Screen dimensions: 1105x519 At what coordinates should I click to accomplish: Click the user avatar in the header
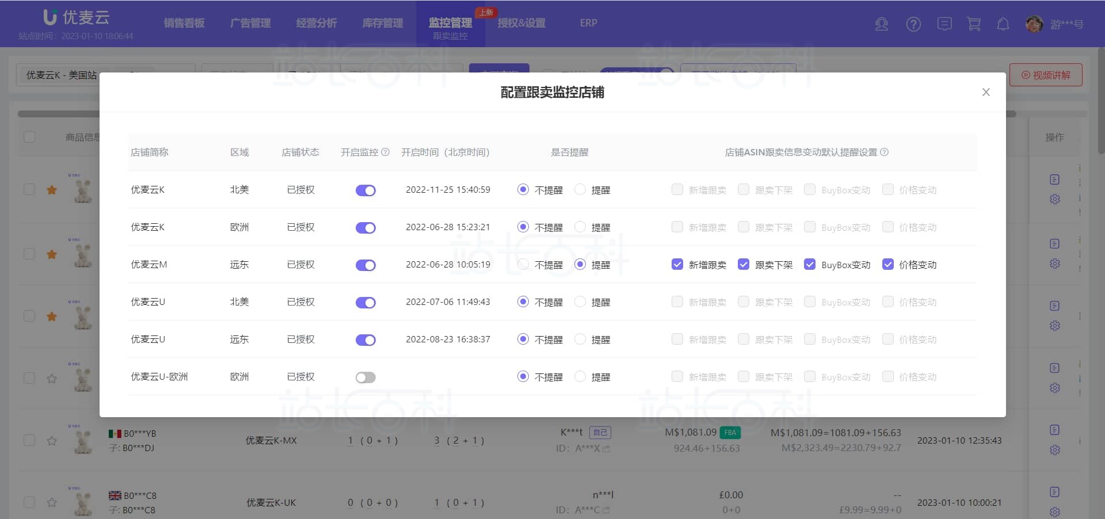[x=1034, y=24]
